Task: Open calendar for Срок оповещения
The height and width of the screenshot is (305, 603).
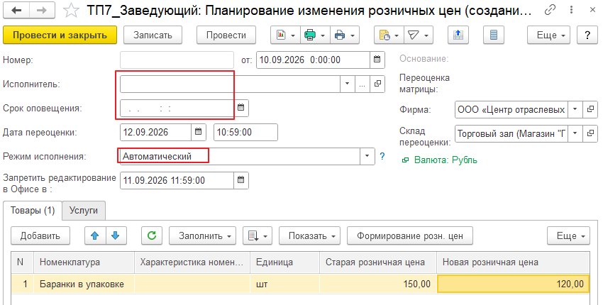Action: [241, 108]
